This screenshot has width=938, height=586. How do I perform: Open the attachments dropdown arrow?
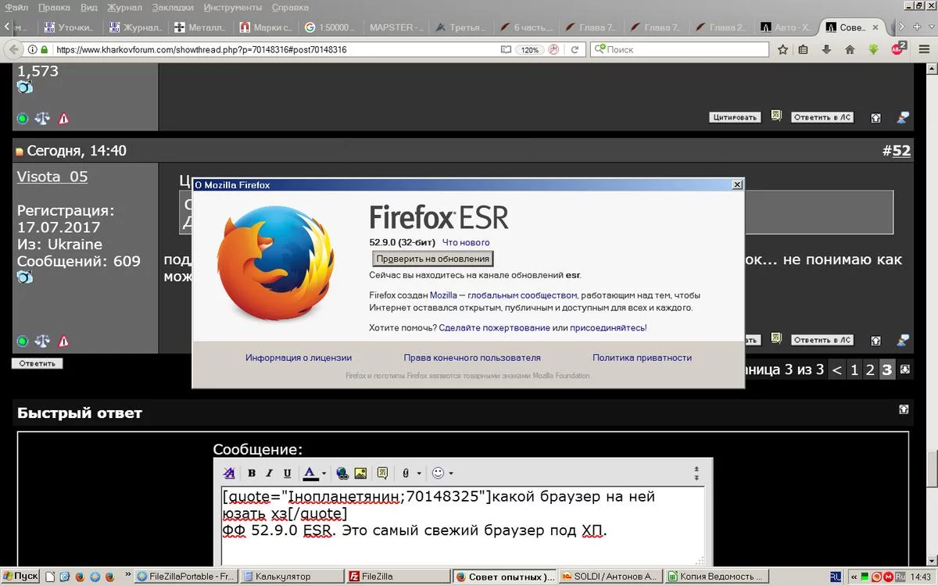(419, 473)
